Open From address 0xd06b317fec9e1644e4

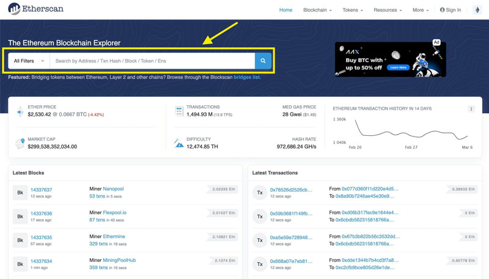(x=370, y=212)
